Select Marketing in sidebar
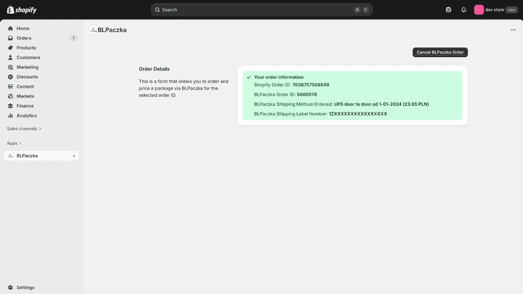This screenshot has height=294, width=523. pos(42,67)
